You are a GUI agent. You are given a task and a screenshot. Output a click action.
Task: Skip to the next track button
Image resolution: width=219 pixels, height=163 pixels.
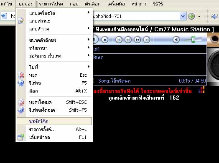click(147, 40)
